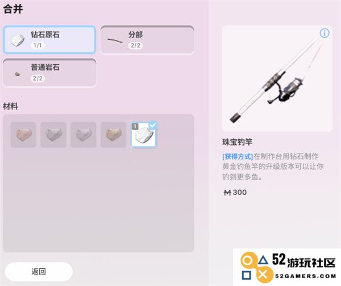Select the 普通岩石 ingredient slot

point(49,73)
